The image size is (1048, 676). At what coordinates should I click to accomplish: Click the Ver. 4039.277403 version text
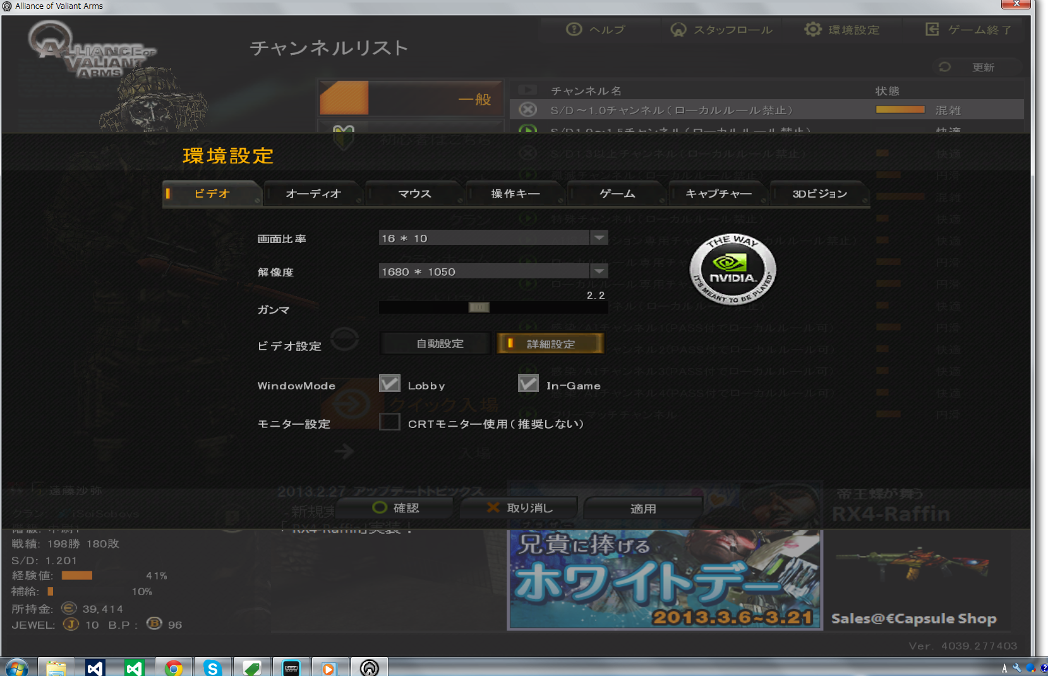click(x=963, y=646)
